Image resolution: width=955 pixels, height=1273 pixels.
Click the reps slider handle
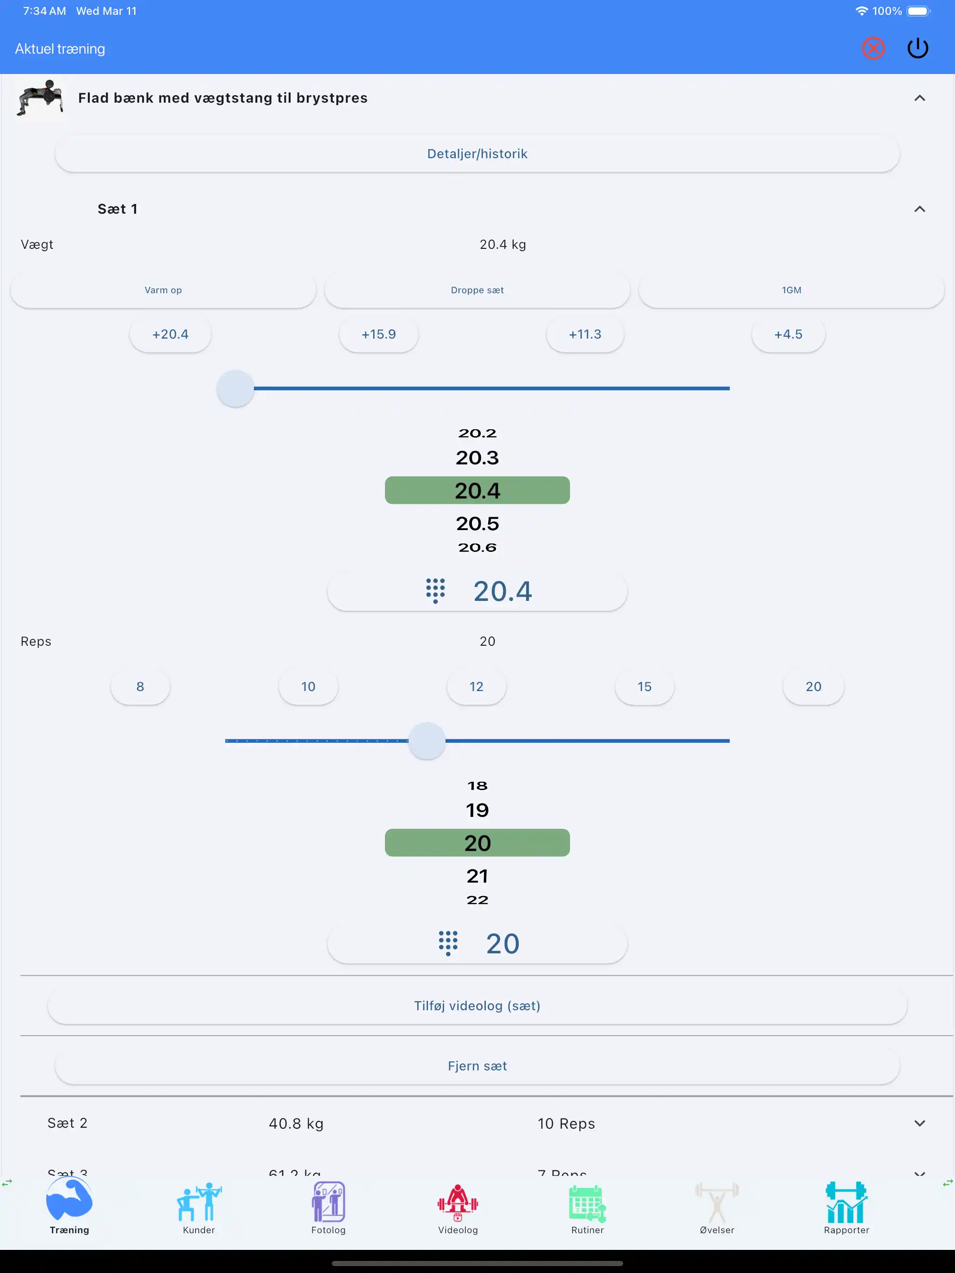(x=427, y=741)
